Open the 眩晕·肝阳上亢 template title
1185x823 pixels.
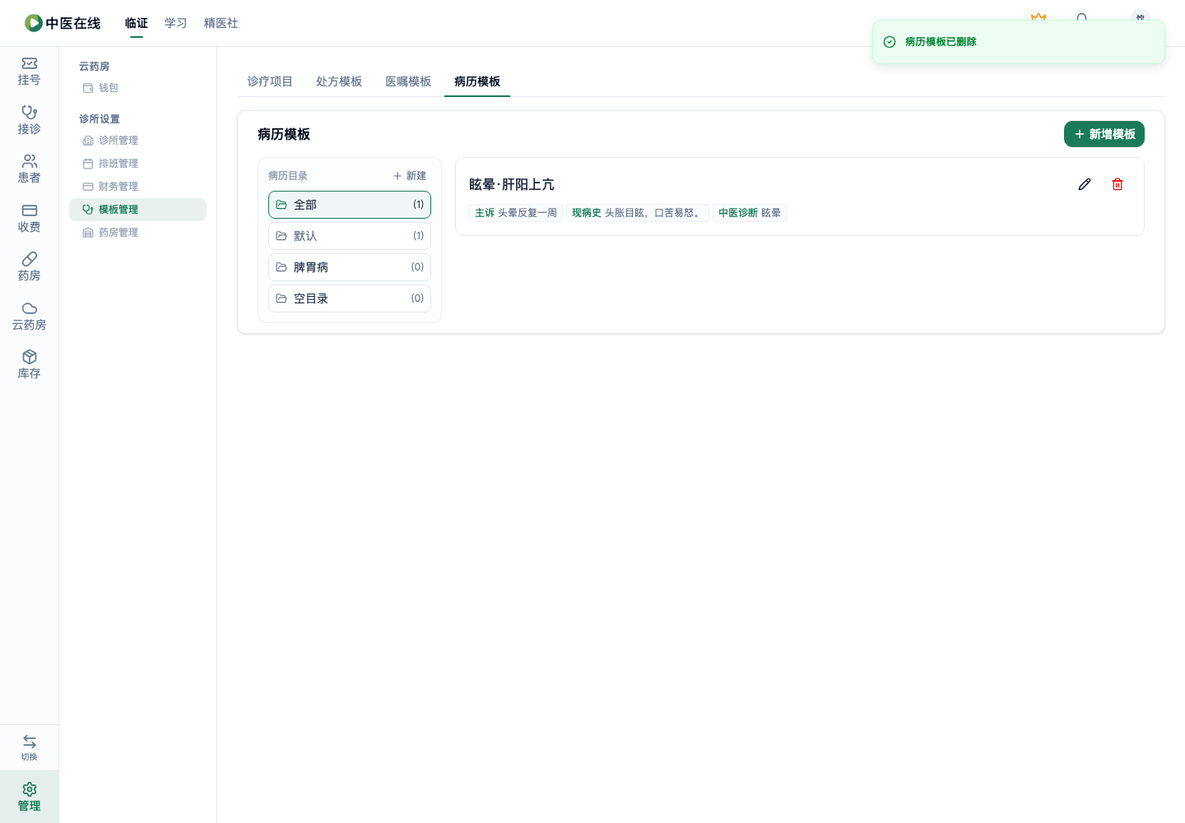[512, 184]
